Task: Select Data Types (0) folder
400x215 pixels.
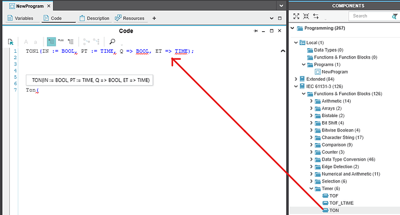Action: click(x=329, y=50)
